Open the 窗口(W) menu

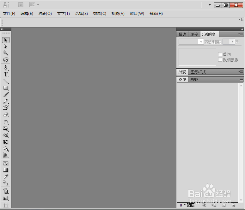(137, 14)
